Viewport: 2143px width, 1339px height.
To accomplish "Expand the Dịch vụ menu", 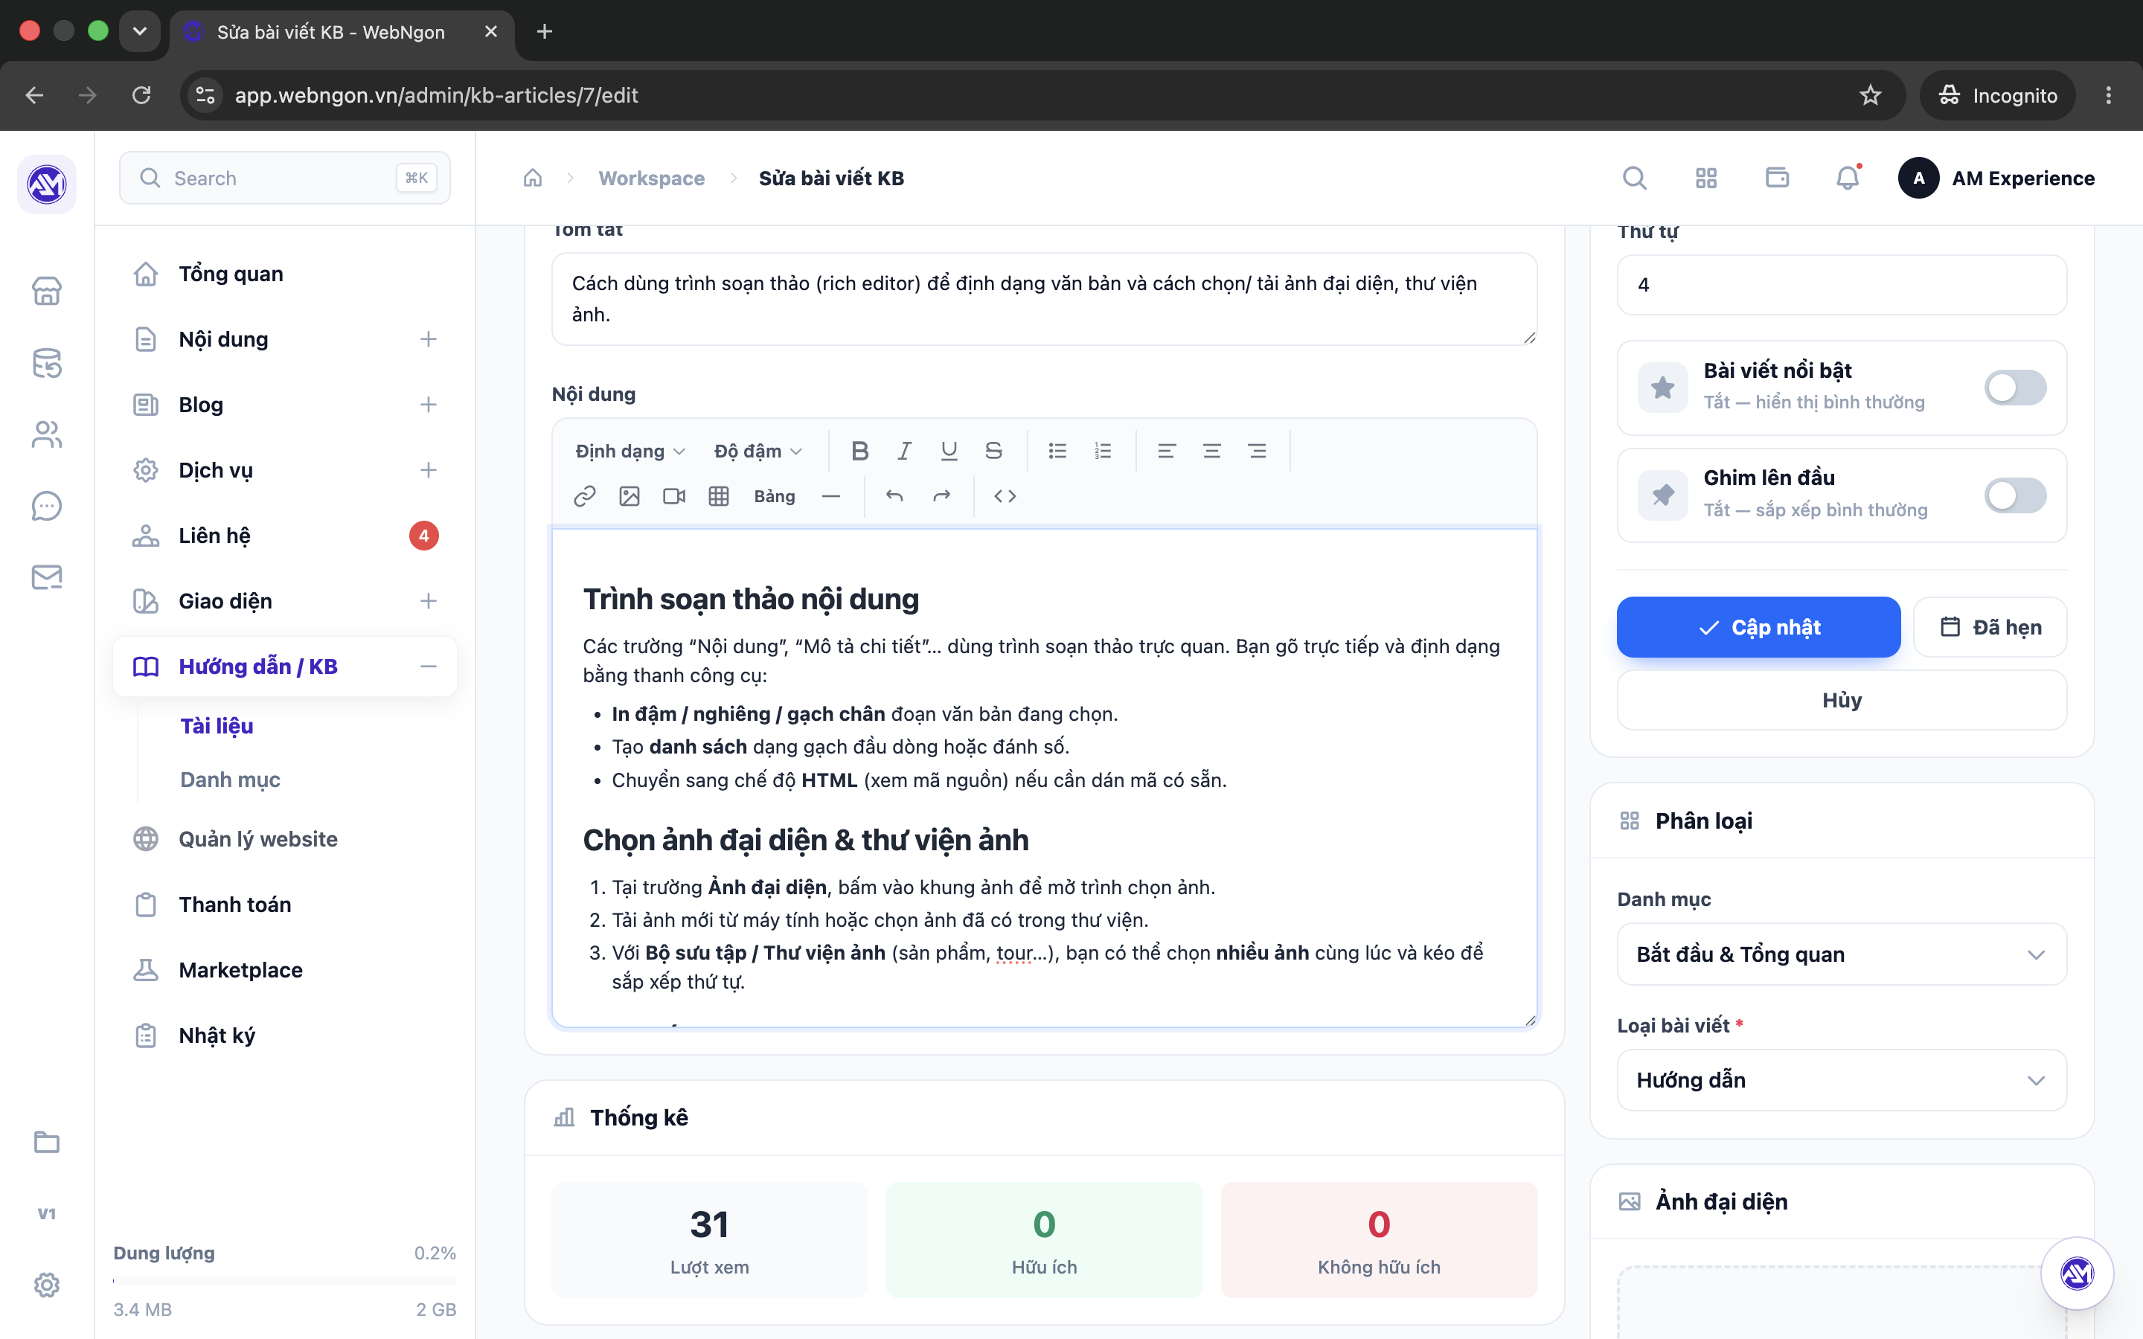I will pyautogui.click(x=429, y=470).
